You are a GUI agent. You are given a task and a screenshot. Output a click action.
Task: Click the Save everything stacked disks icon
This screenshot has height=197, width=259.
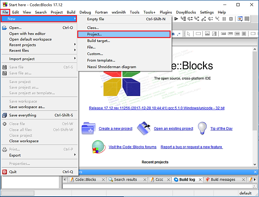click(5, 115)
